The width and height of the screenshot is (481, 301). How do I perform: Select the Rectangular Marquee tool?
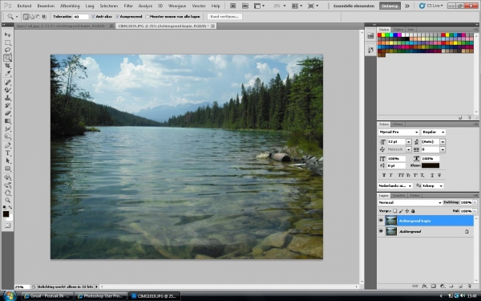pos(8,43)
